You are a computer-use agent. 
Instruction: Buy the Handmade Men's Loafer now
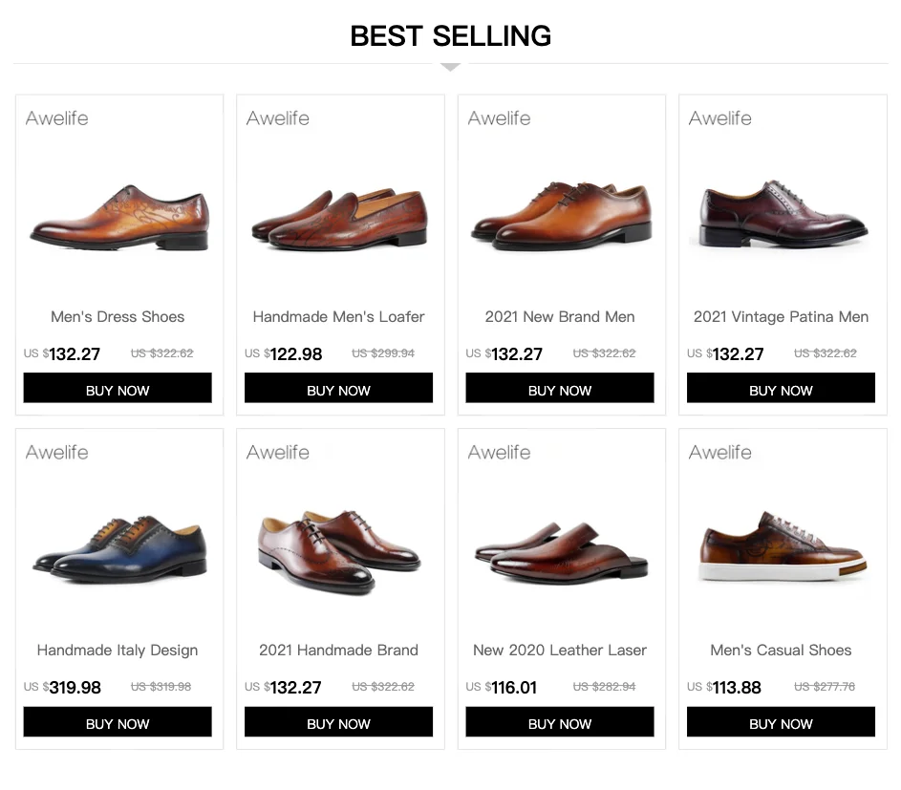338,389
